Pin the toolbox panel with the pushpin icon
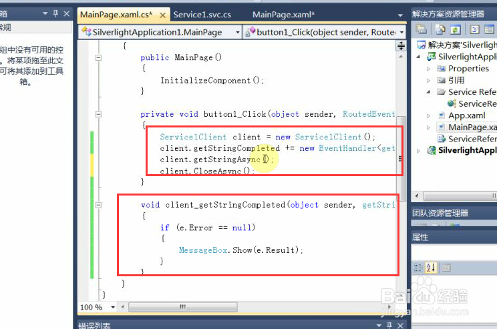Image resolution: width=497 pixels, height=329 pixels. (x=55, y=13)
